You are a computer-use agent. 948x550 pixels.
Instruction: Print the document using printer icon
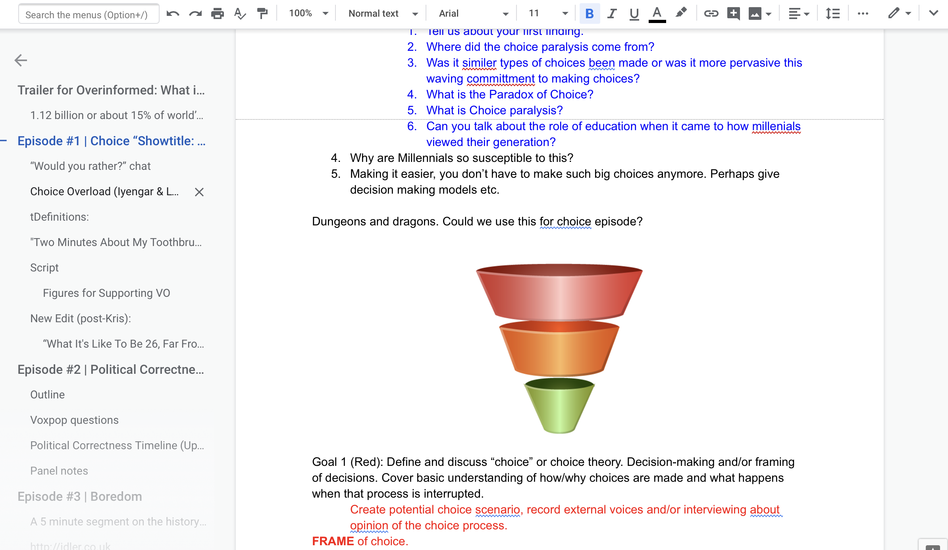[217, 13]
